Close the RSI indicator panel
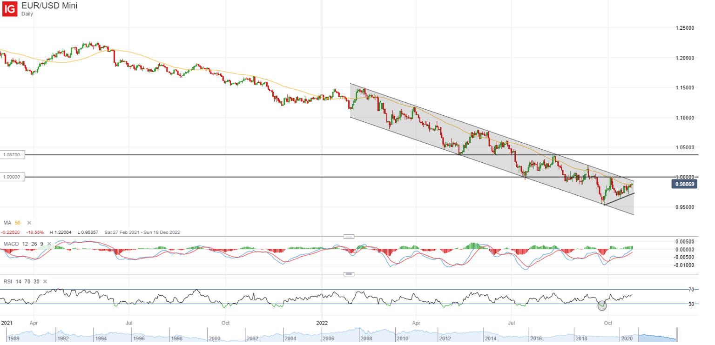The width and height of the screenshot is (715, 345). tap(45, 281)
